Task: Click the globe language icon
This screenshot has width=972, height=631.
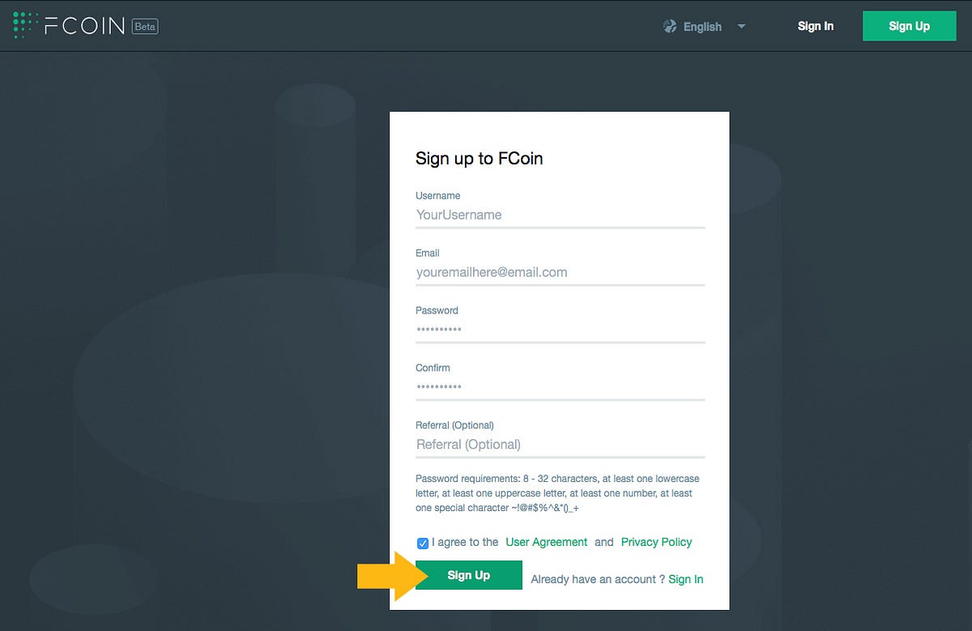Action: pyautogui.click(x=670, y=27)
